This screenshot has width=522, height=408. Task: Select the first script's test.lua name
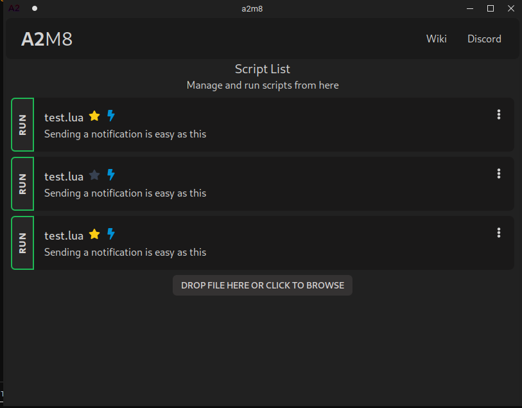pyautogui.click(x=64, y=117)
